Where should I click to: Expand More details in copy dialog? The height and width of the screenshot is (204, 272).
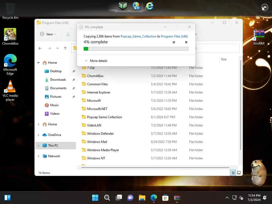(x=96, y=61)
